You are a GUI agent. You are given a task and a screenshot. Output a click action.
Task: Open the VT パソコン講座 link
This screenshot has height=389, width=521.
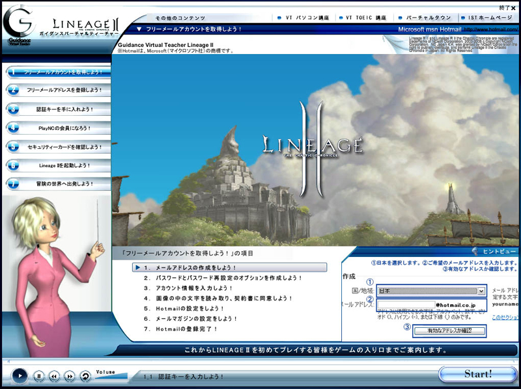[x=304, y=18]
